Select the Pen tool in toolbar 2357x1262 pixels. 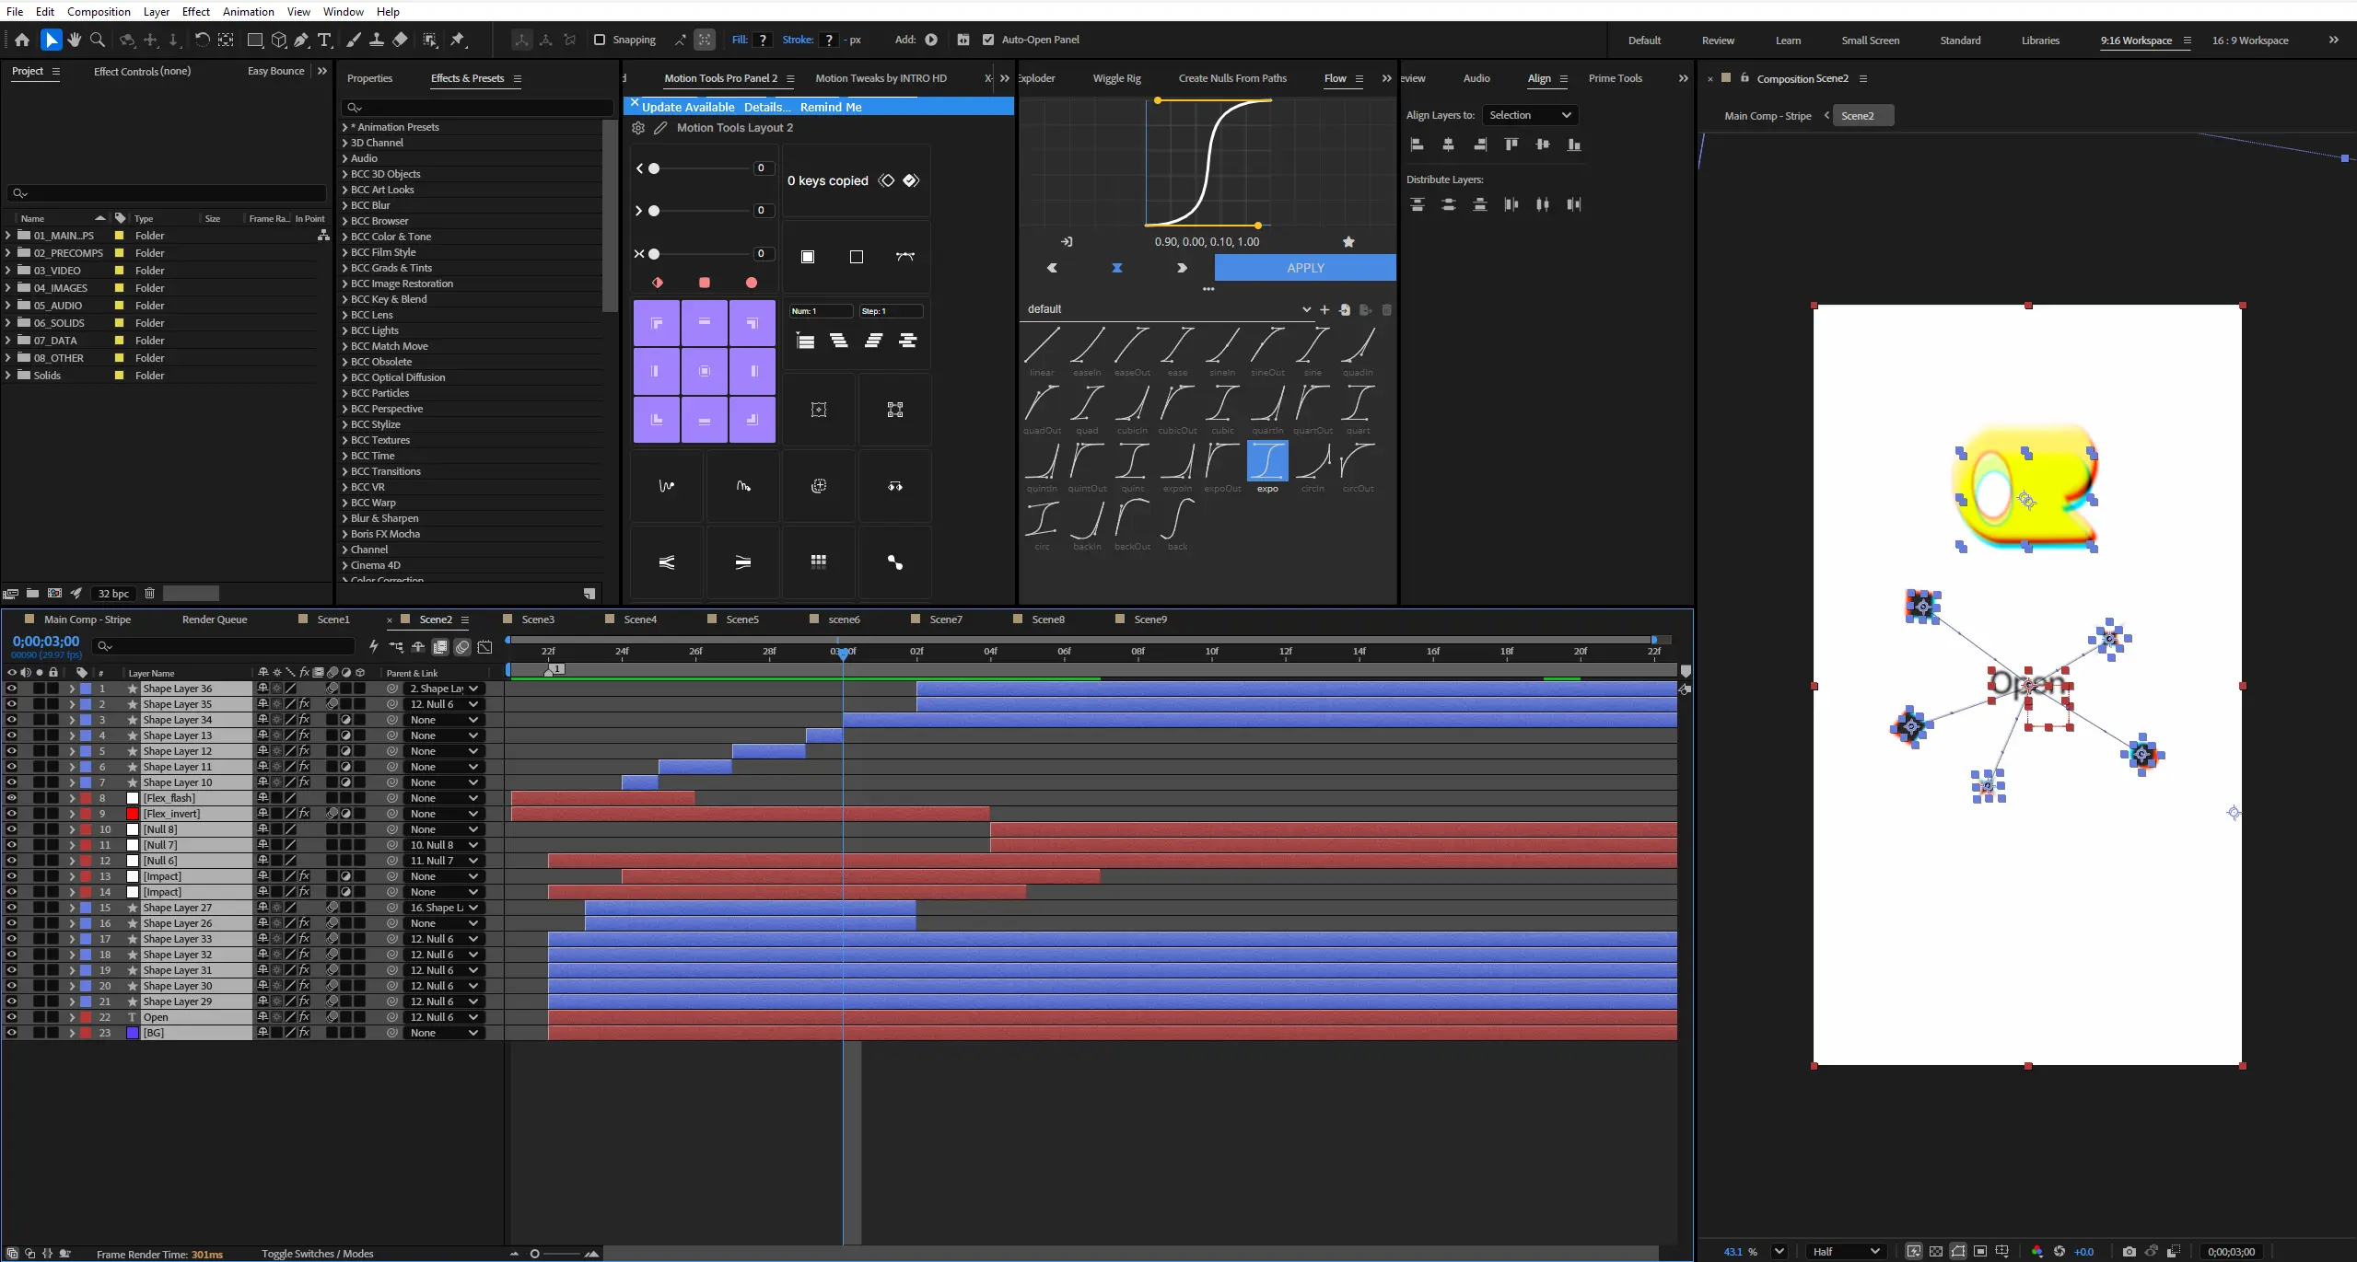[x=301, y=40]
